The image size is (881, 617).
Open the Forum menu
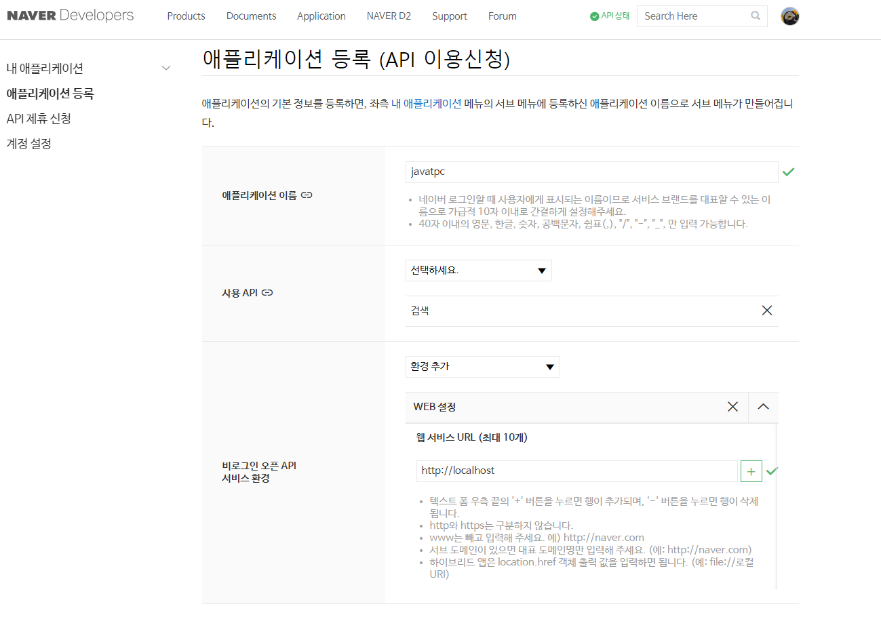tap(503, 16)
